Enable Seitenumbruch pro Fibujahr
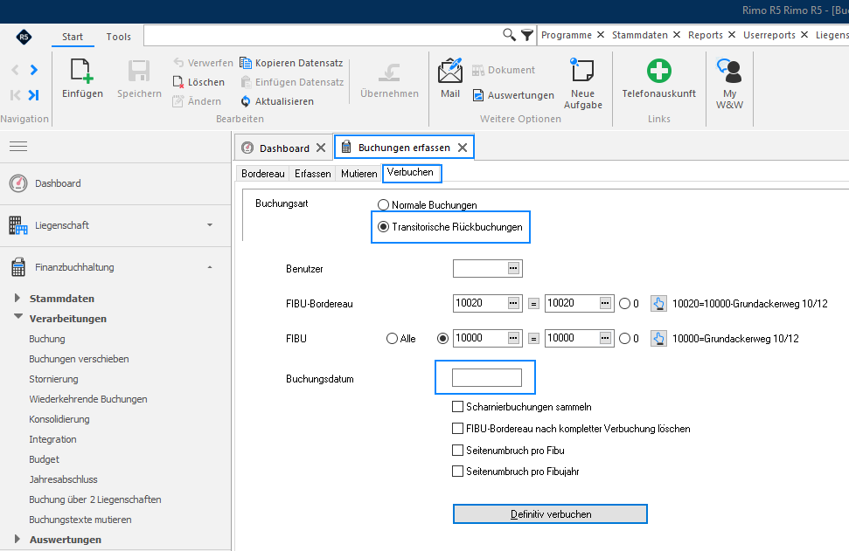The height and width of the screenshot is (551, 849). tap(457, 472)
